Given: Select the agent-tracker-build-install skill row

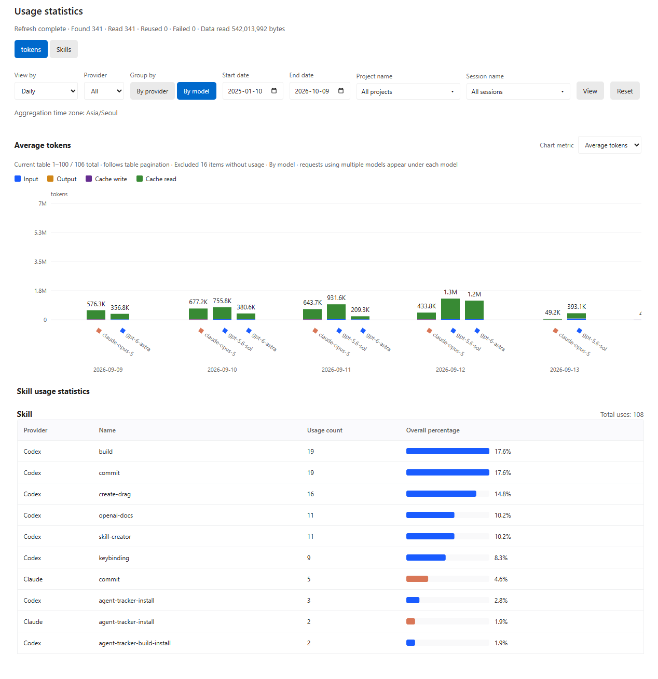Looking at the screenshot, I should tap(331, 643).
